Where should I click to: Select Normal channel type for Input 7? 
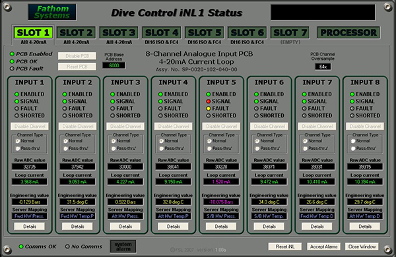pos(305,141)
